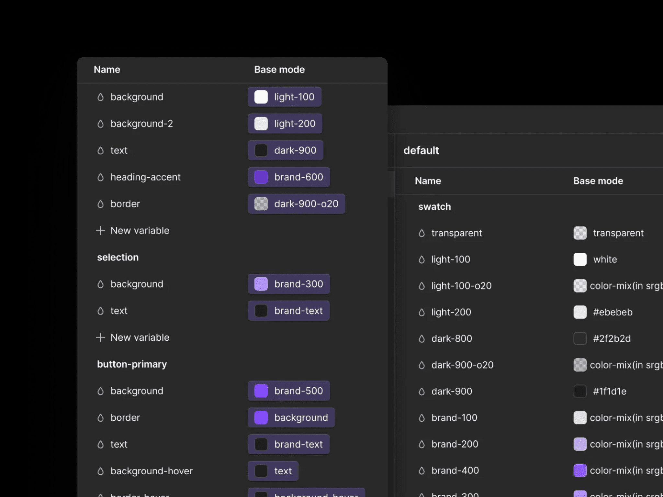
Task: Click the brand-200 color-mix swatch
Action: pos(580,444)
